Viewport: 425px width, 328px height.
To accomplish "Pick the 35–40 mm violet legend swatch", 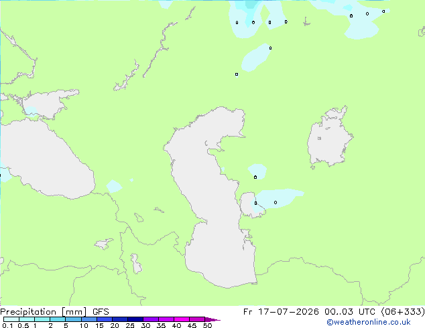I will (x=166, y=319).
